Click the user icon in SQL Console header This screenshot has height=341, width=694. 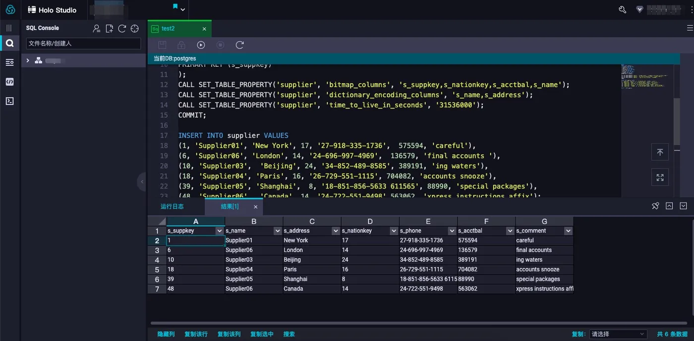(x=97, y=29)
